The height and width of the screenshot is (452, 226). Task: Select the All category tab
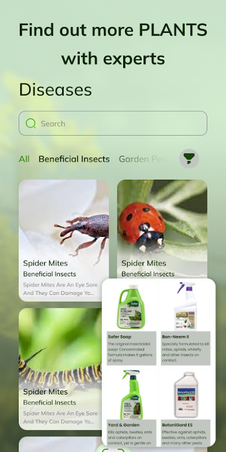coord(24,159)
